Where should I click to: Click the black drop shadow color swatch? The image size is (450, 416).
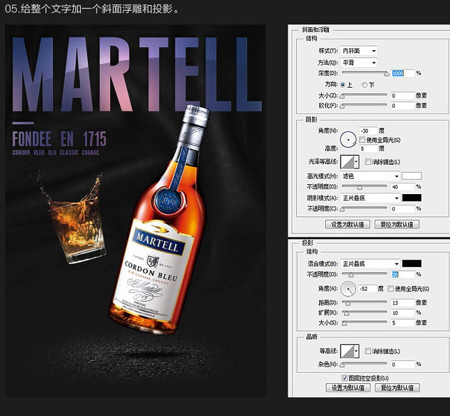click(412, 264)
